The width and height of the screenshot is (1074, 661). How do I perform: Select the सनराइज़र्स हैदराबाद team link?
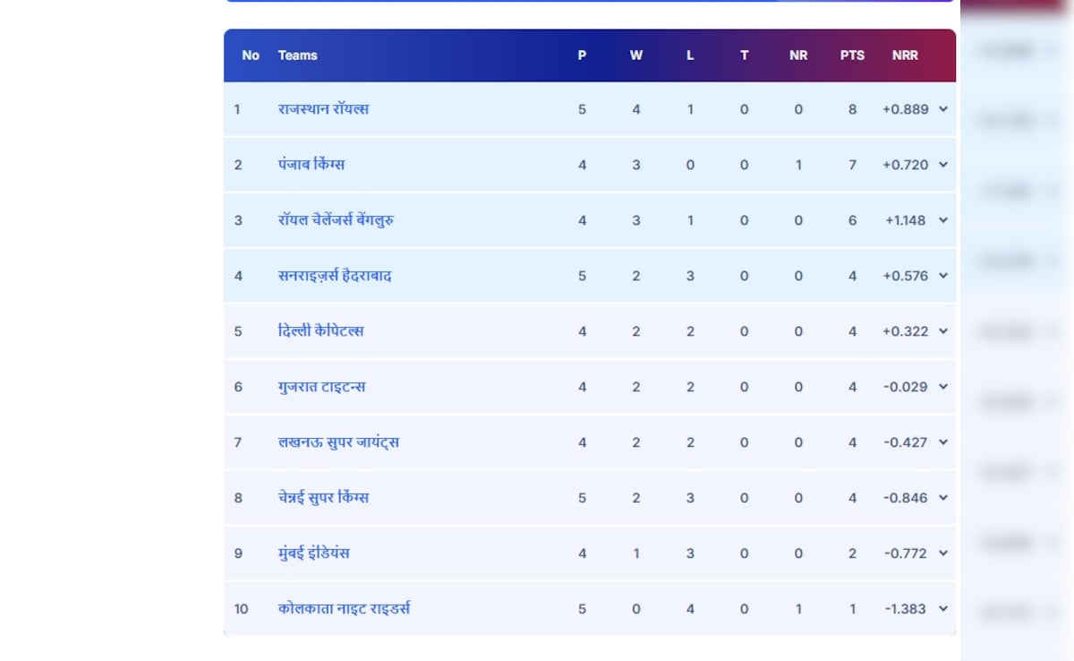point(335,276)
